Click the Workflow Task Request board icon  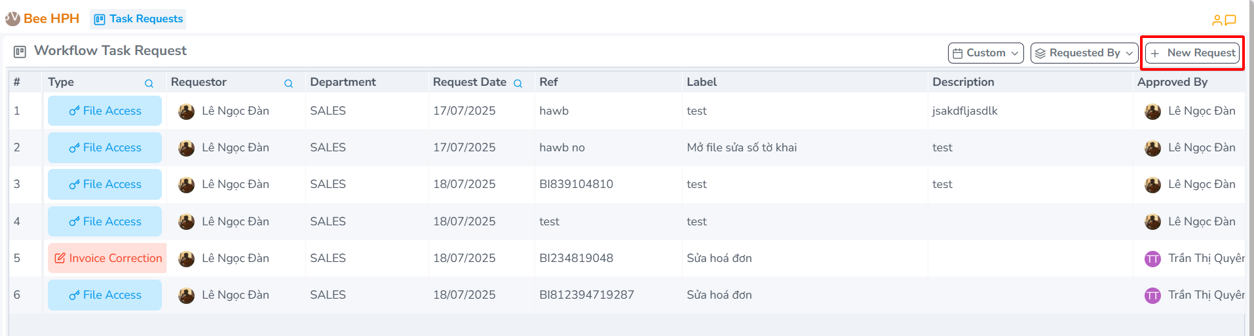tap(20, 51)
